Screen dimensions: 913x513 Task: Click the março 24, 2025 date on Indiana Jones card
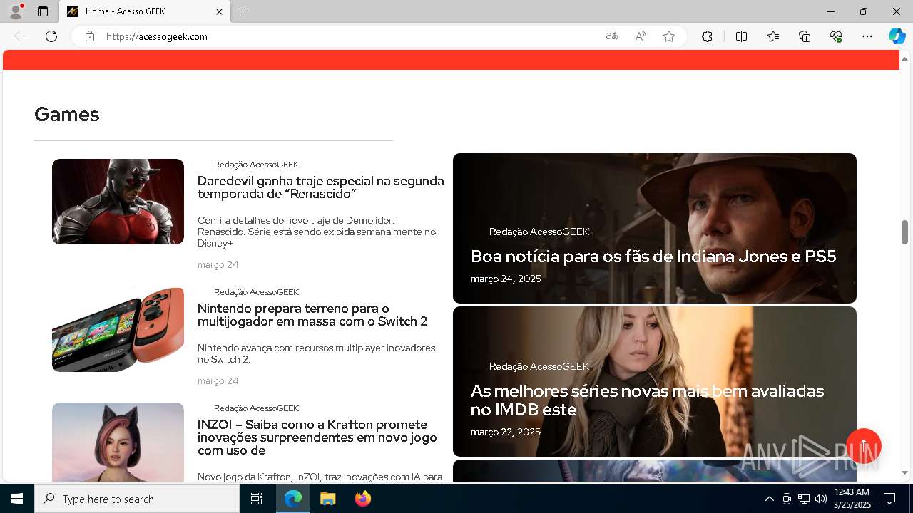click(x=506, y=279)
